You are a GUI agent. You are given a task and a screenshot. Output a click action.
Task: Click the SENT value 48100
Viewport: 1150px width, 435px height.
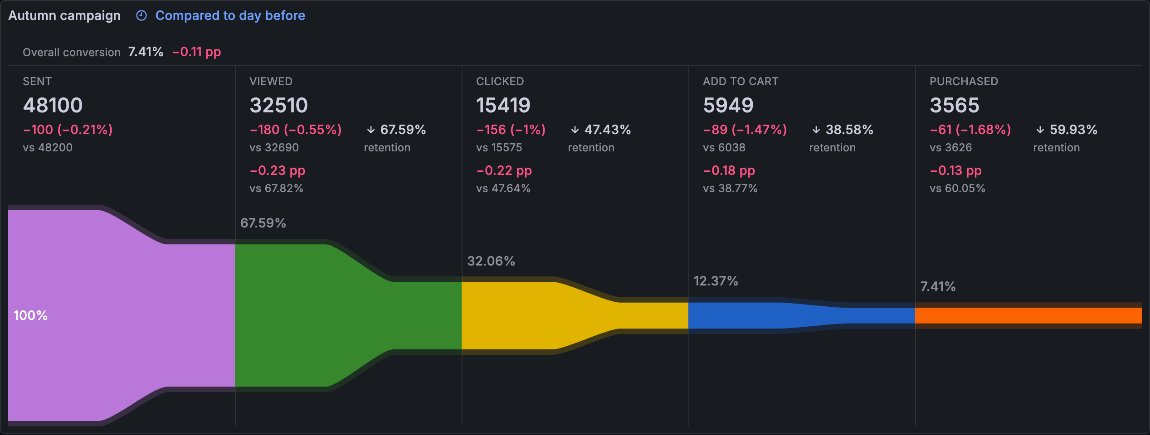(53, 105)
